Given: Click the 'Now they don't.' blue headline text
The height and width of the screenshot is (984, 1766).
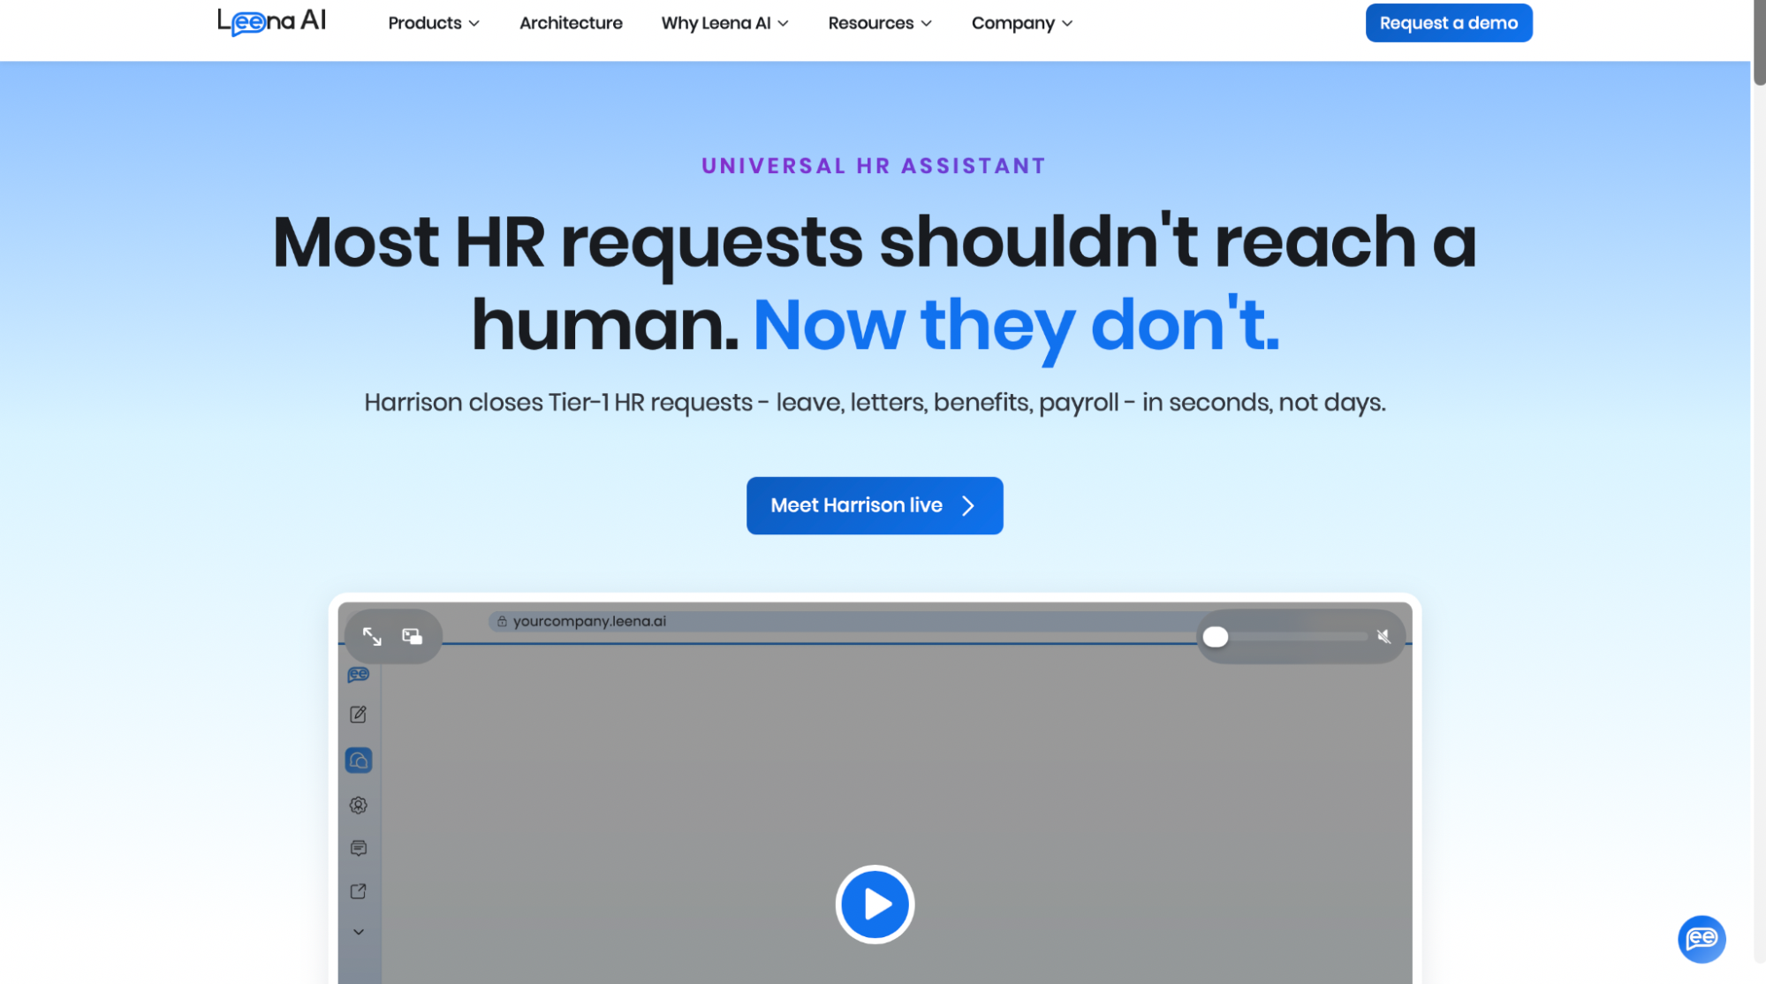Looking at the screenshot, I should coord(1016,325).
